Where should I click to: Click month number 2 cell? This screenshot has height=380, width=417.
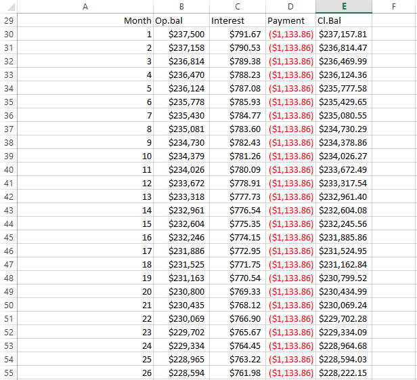(x=85, y=47)
